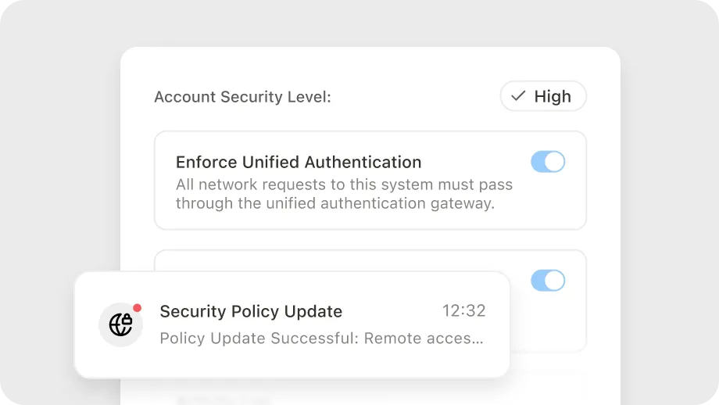Click the Account Security Level label
This screenshot has height=405, width=719.
[242, 97]
